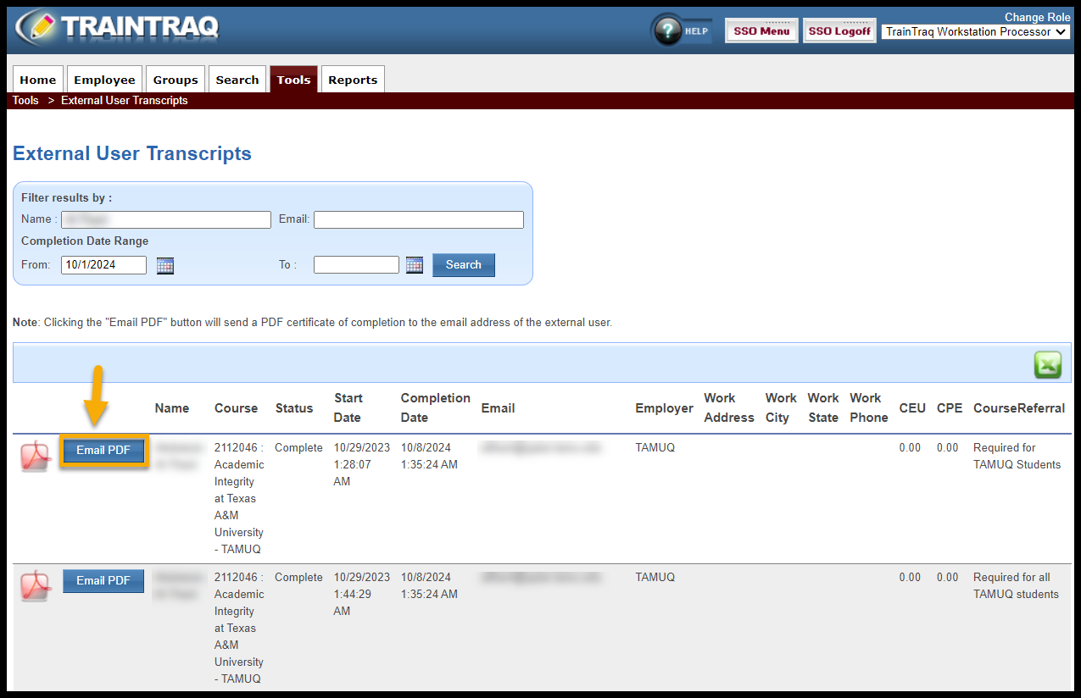Open the PDF icon in second row
This screenshot has height=698, width=1081.
tap(36, 585)
